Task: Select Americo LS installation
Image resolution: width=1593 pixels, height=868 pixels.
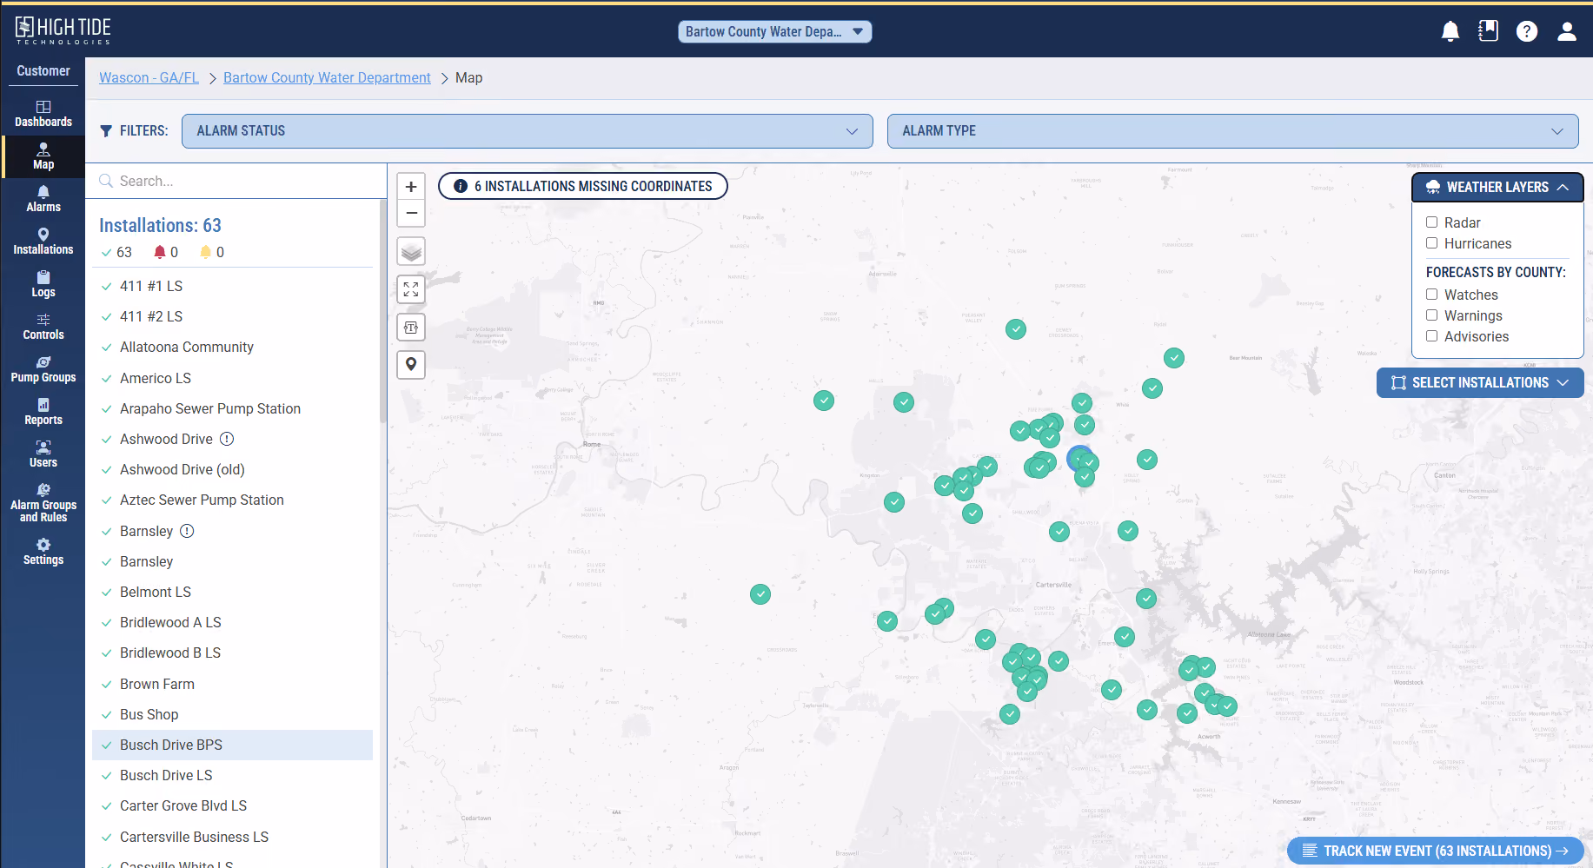Action: tap(232, 378)
